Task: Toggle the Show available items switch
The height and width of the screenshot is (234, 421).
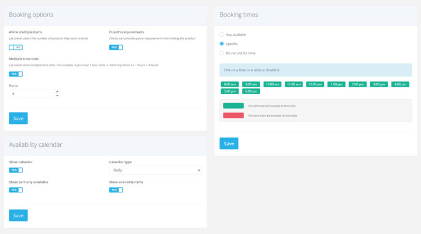Action: pyautogui.click(x=116, y=190)
